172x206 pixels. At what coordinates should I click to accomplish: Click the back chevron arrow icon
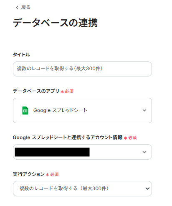point(17,8)
